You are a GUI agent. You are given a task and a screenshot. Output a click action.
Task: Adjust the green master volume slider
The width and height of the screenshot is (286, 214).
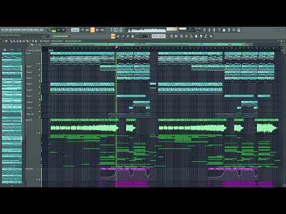[x=60, y=36]
